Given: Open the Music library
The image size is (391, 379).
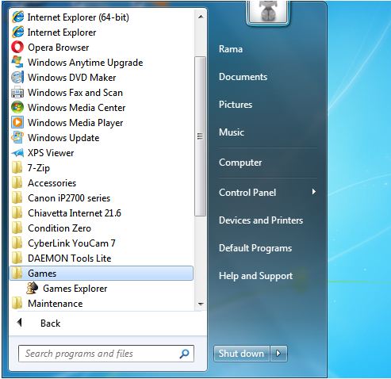Looking at the screenshot, I should click(232, 132).
